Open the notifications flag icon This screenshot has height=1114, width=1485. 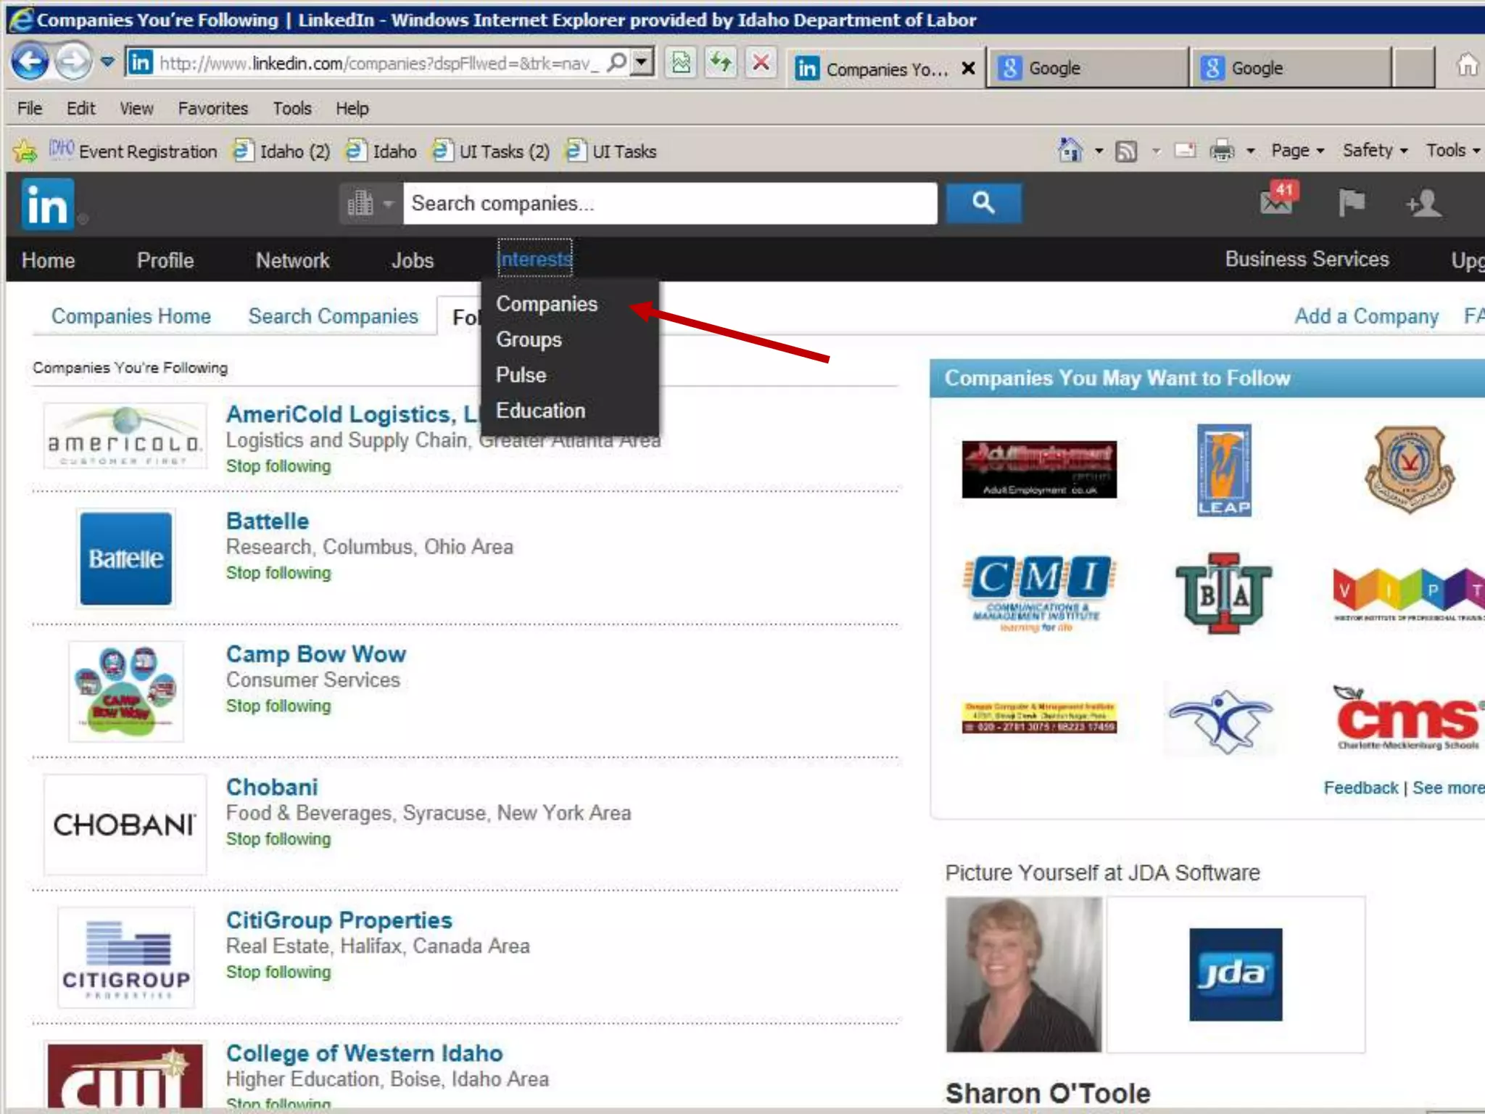pyautogui.click(x=1351, y=202)
